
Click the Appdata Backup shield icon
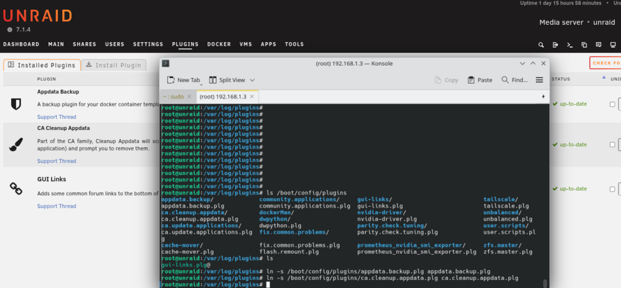16,104
